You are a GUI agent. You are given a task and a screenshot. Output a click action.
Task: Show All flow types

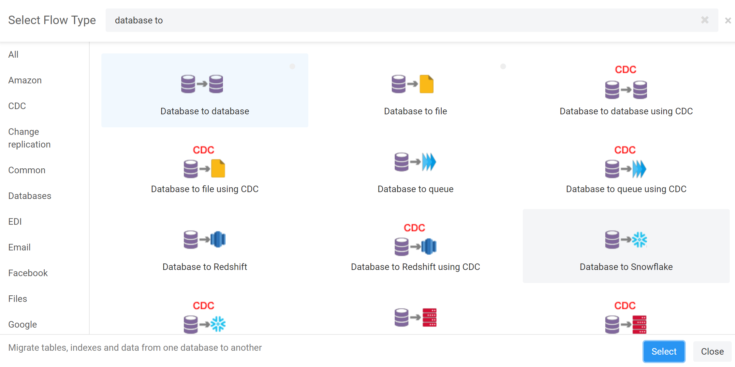point(13,54)
